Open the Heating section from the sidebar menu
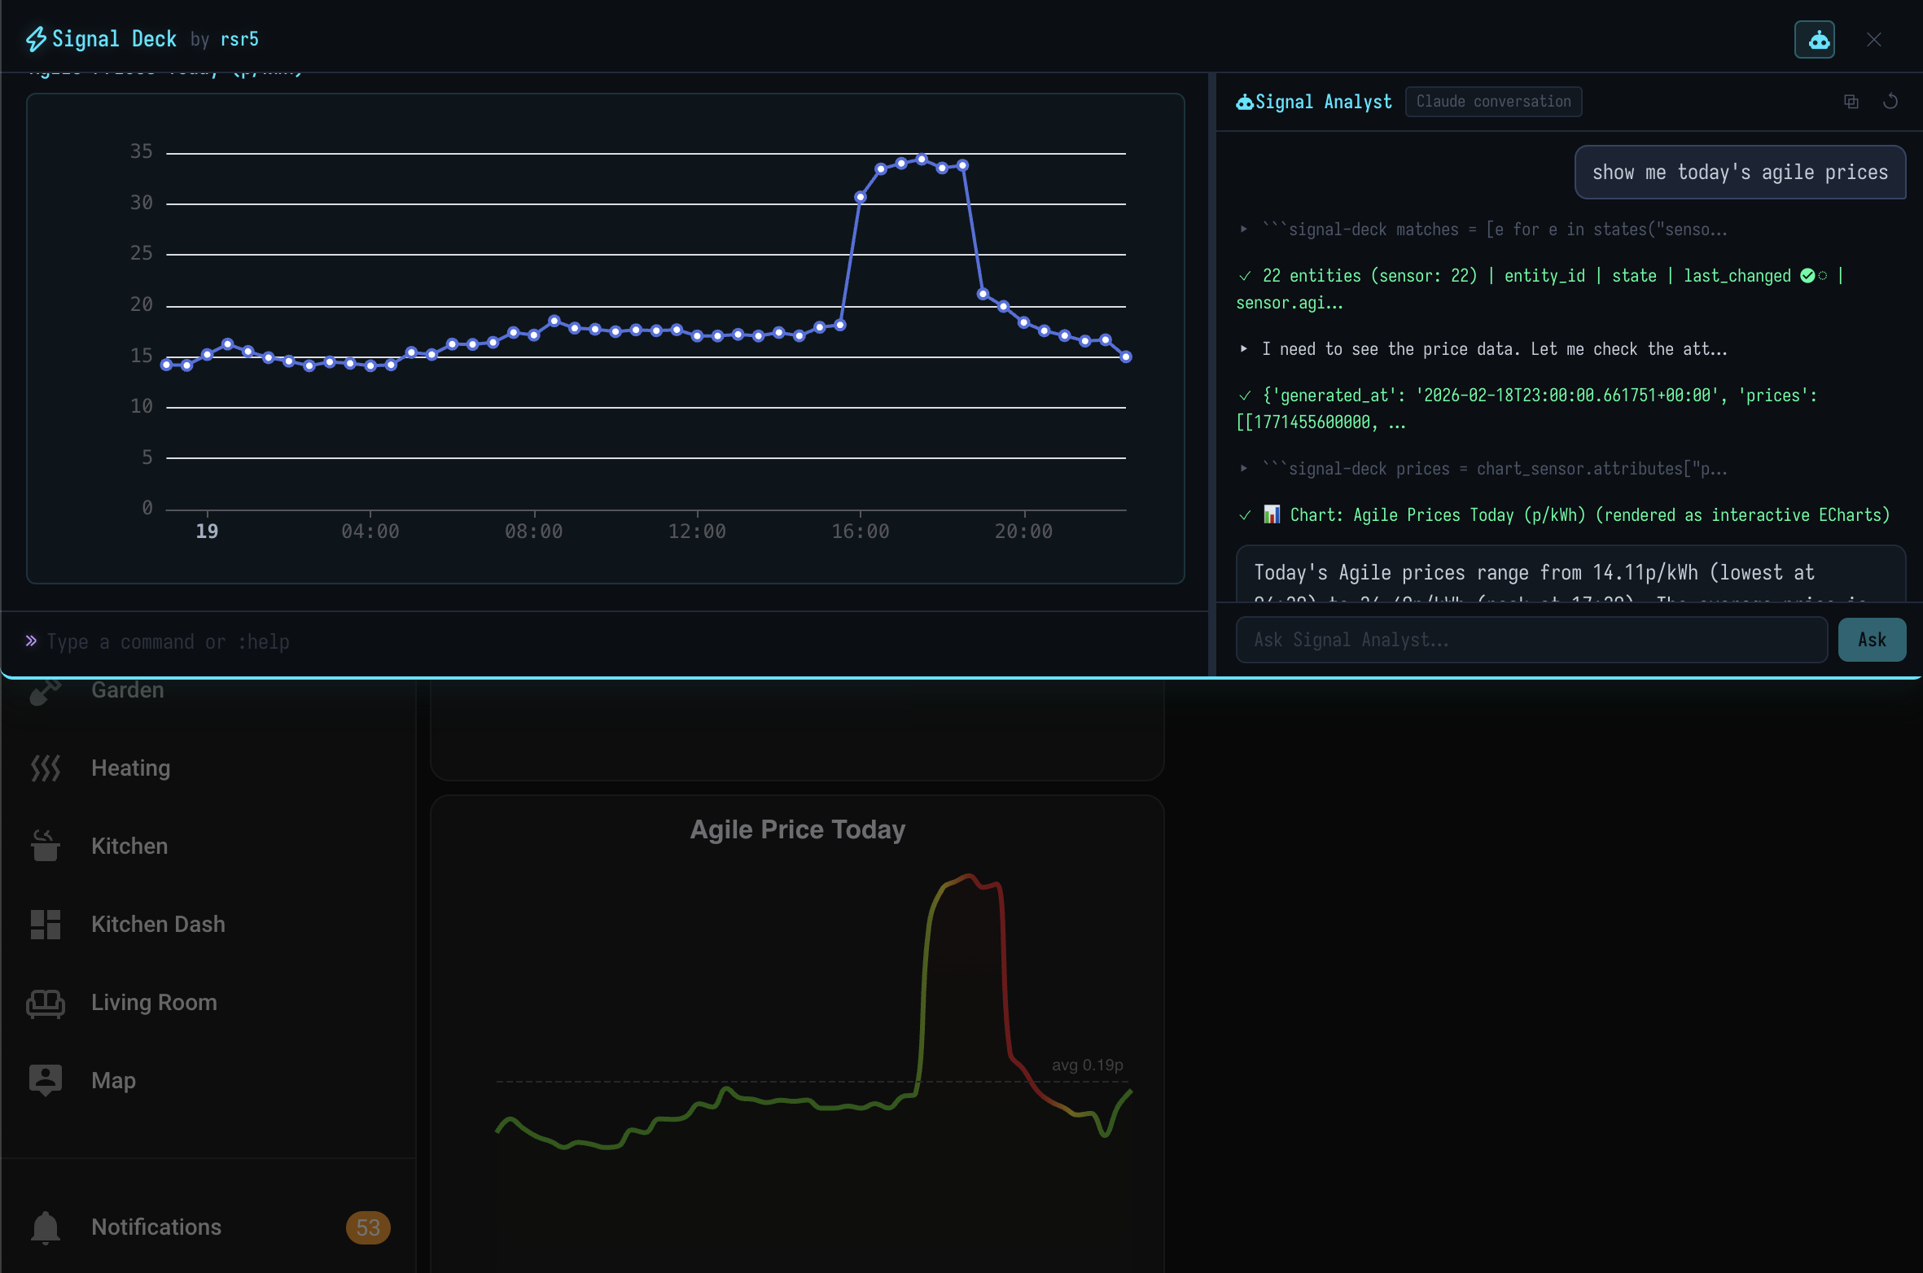 pyautogui.click(x=130, y=768)
